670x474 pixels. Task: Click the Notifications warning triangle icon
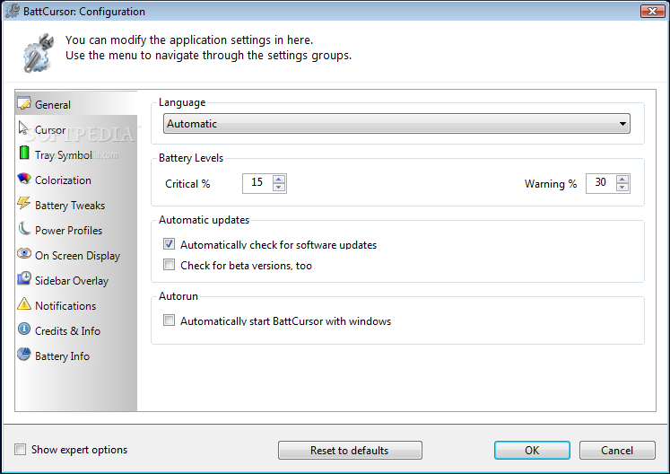point(24,303)
